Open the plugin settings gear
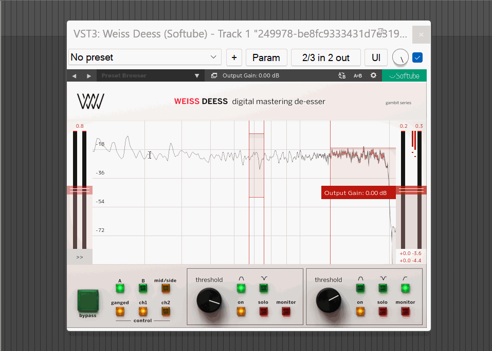The width and height of the screenshot is (492, 351). (x=373, y=75)
